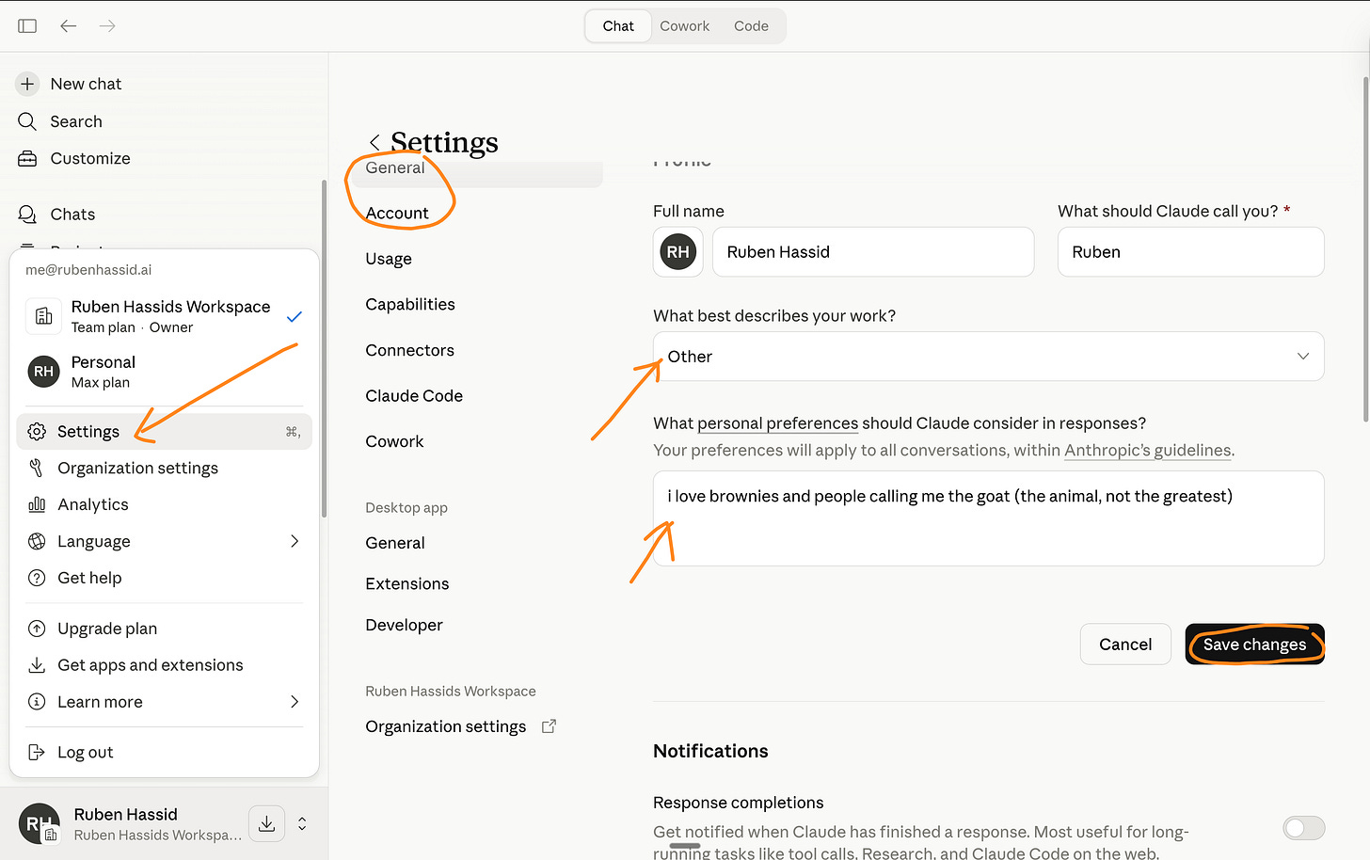The width and height of the screenshot is (1370, 860).
Task: Click the Language globe icon
Action: pyautogui.click(x=37, y=541)
